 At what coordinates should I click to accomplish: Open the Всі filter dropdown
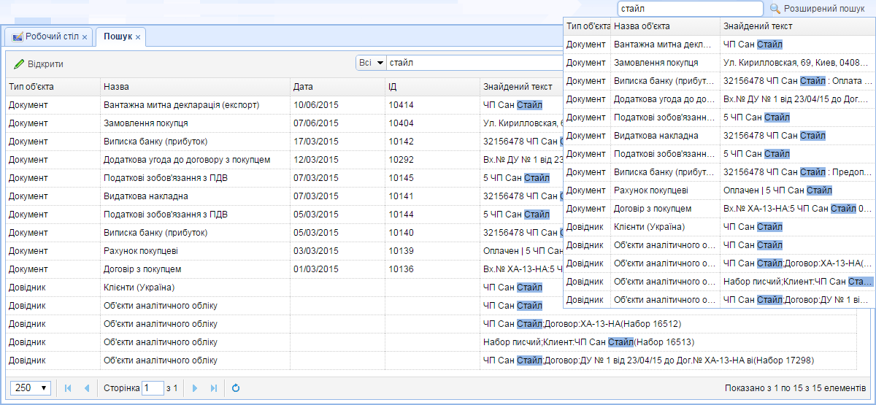coord(371,63)
